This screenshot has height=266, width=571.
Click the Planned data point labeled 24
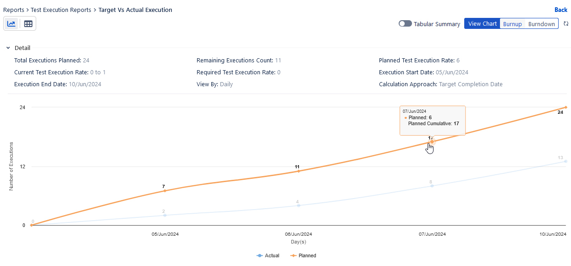(566, 107)
